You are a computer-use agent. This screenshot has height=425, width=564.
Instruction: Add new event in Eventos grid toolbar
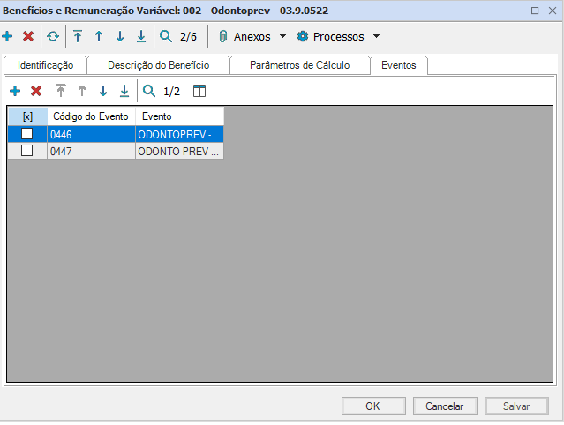click(x=15, y=91)
